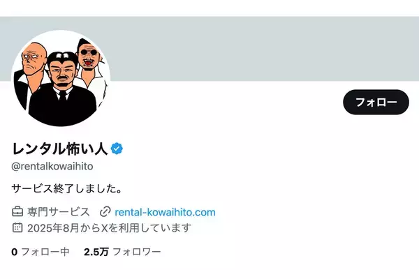The height and width of the screenshot is (279, 419).
Task: Open the cartoon trio profile avatar
Action: tap(61, 78)
